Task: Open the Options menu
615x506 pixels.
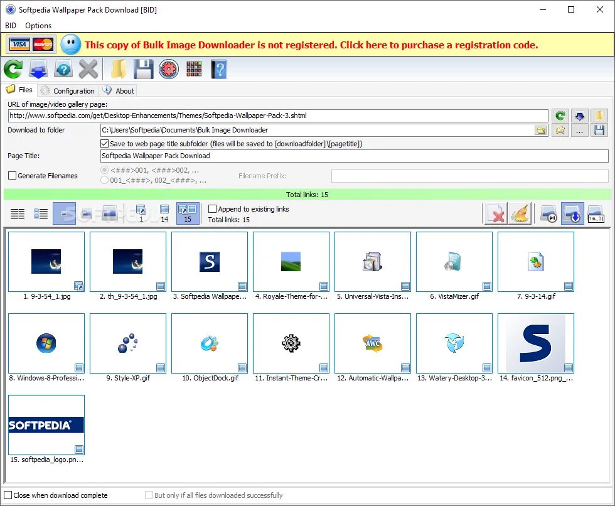Action: click(x=38, y=26)
